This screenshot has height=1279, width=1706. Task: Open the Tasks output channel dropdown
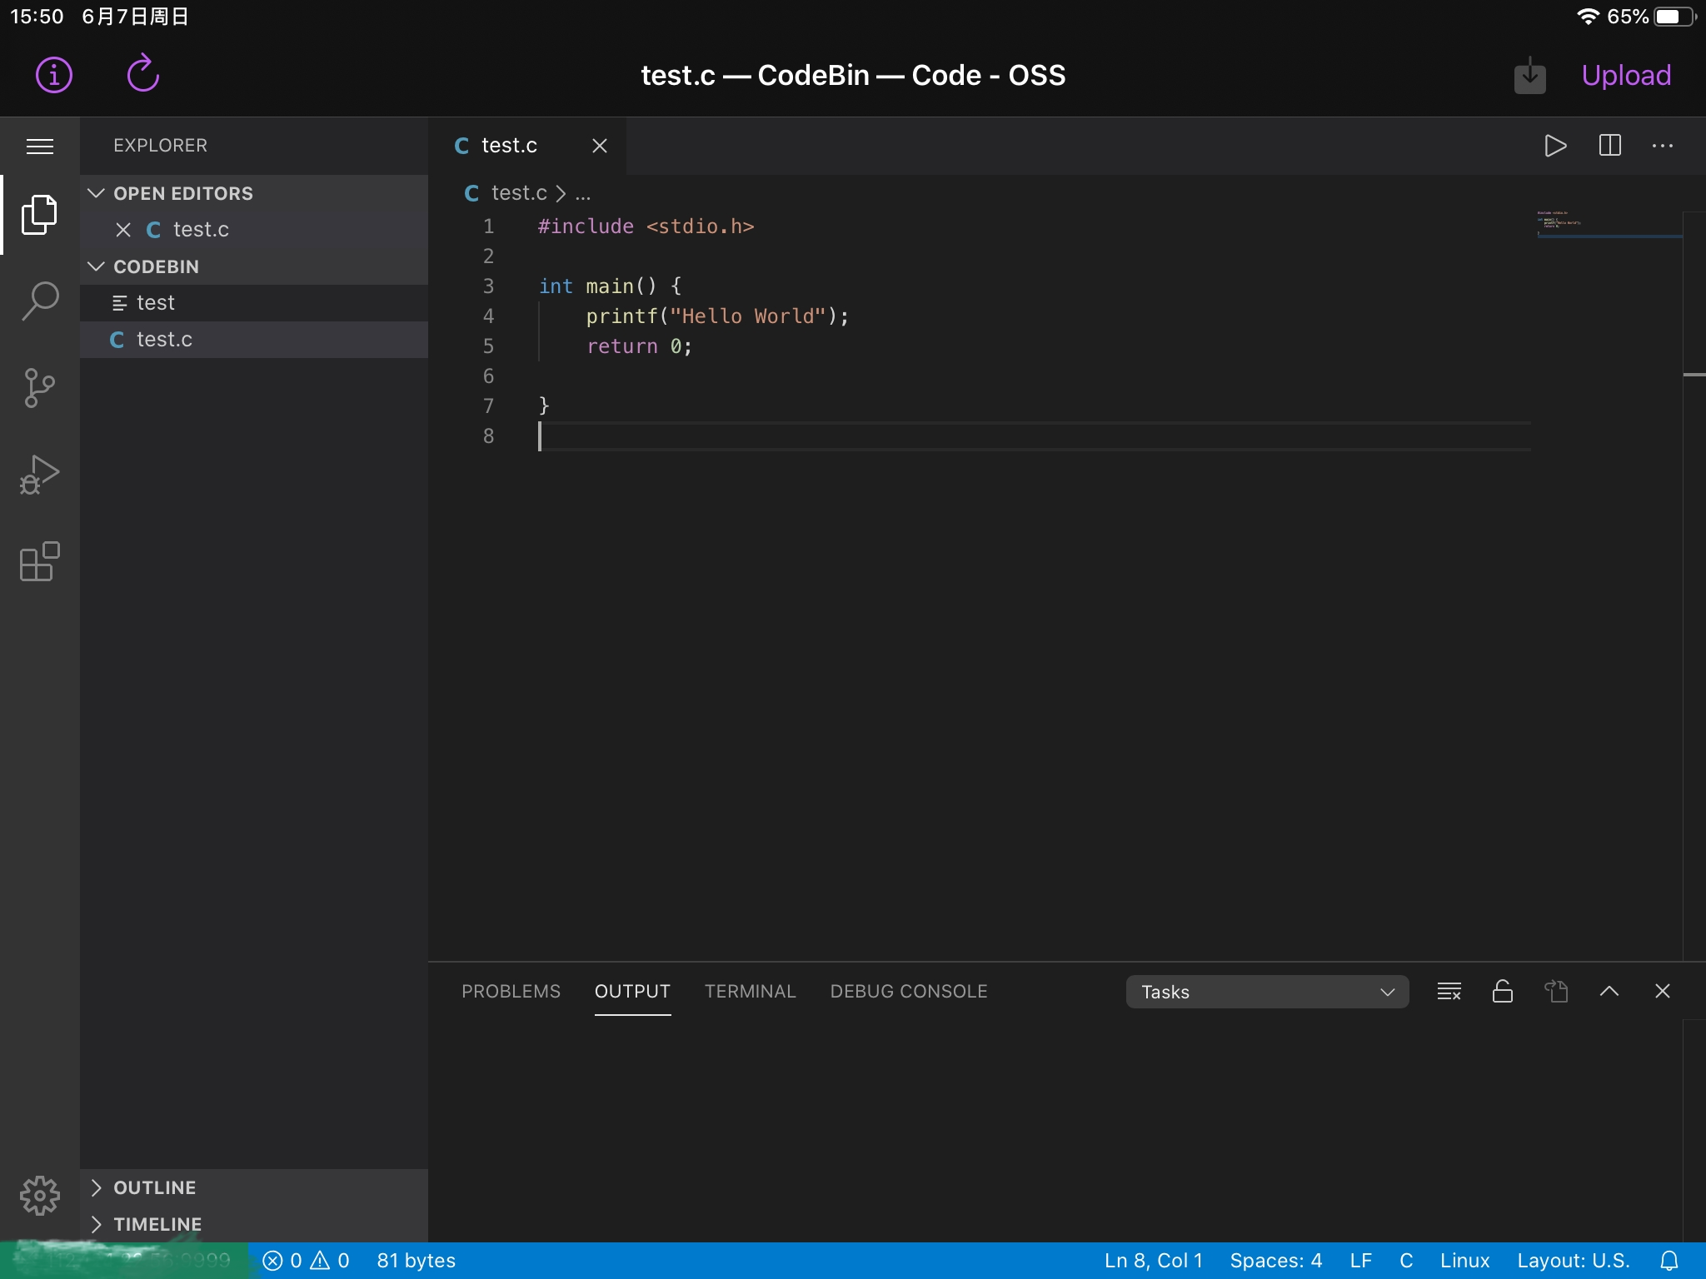[x=1265, y=991]
